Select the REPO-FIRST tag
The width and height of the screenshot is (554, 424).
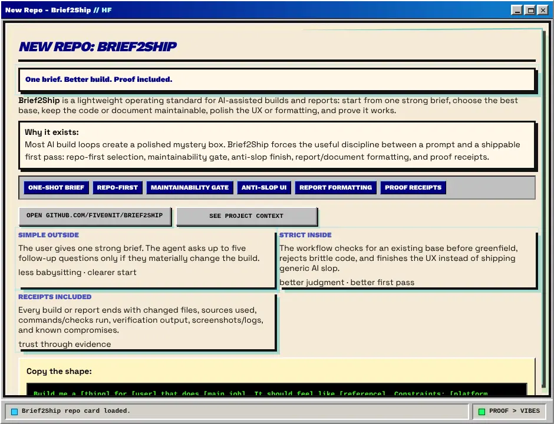tap(117, 187)
